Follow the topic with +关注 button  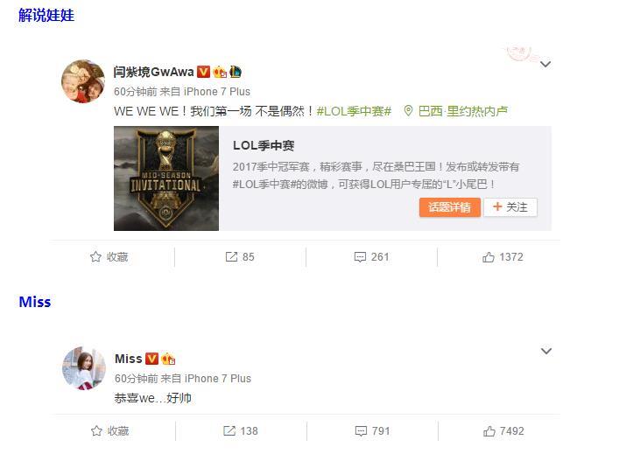[x=510, y=207]
